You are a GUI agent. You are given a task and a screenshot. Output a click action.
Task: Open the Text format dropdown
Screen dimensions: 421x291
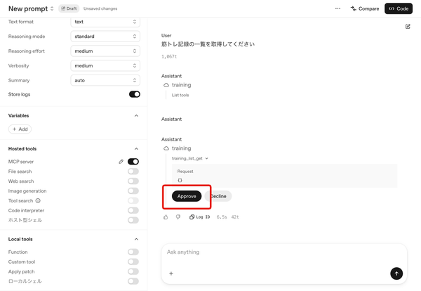pyautogui.click(x=105, y=22)
